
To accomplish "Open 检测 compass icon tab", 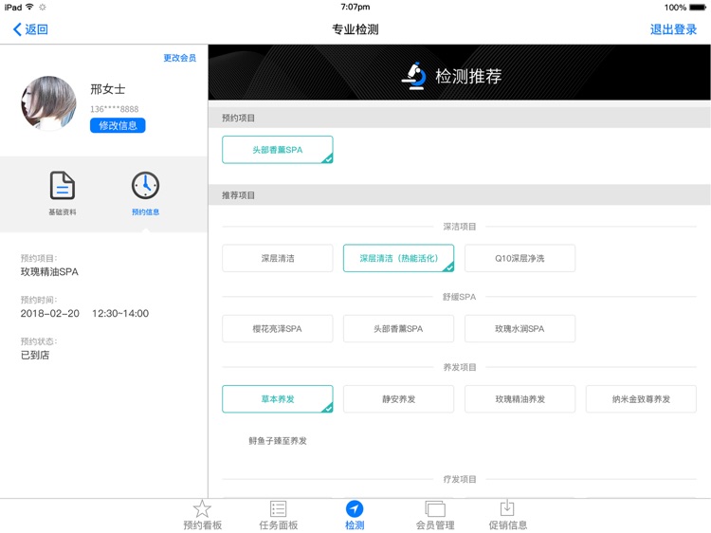I will (x=355, y=508).
